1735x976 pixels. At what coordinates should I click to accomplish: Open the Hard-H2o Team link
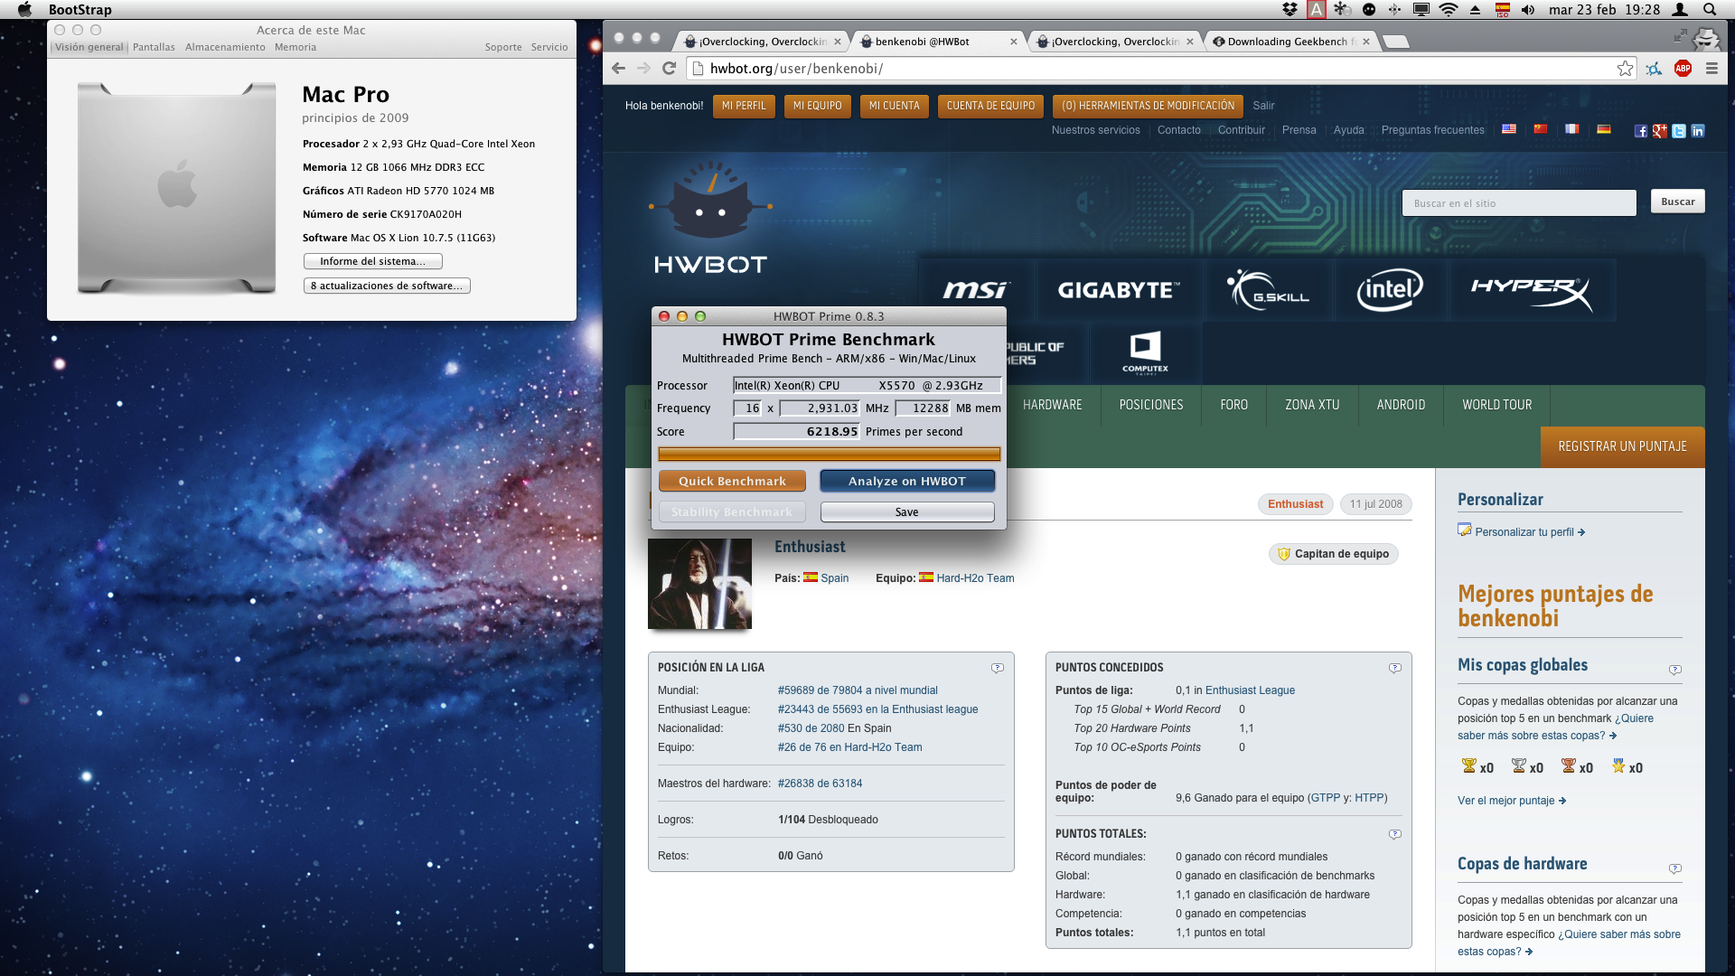975,578
